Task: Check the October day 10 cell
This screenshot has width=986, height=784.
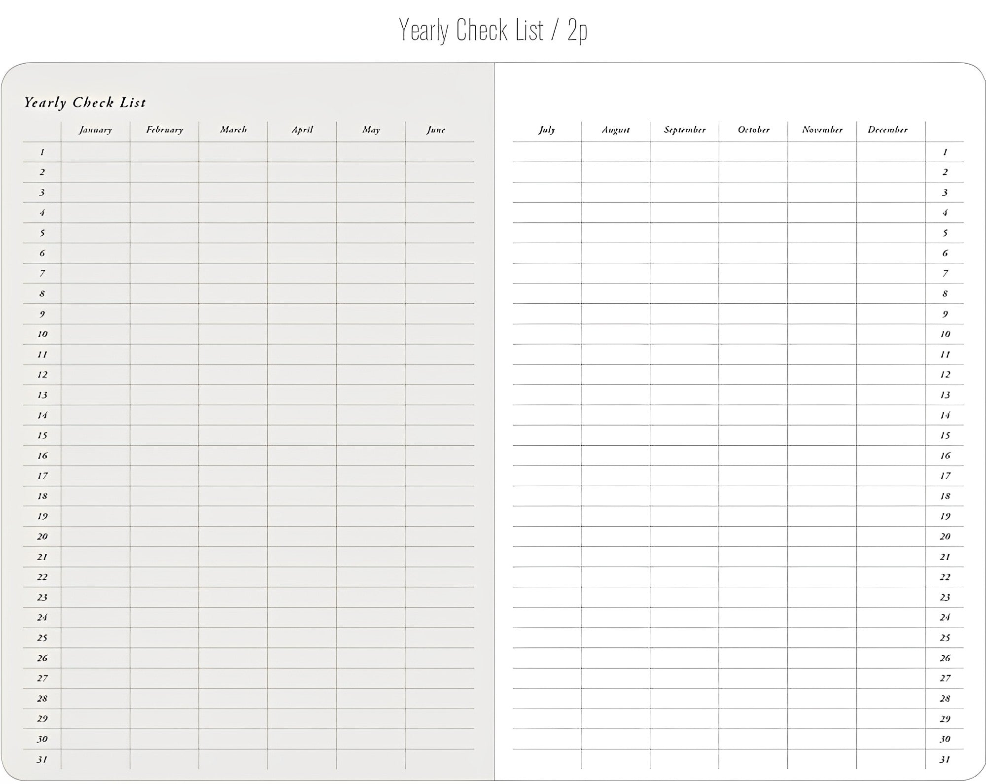Action: click(753, 334)
